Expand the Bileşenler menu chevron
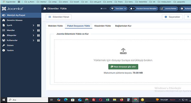The width and height of the screenshot is (191, 103). click(33, 35)
